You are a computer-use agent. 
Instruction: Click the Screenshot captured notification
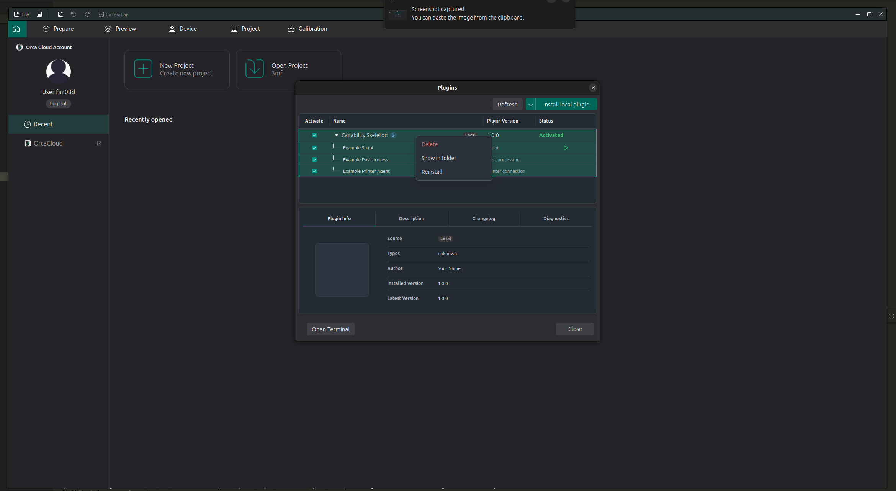479,14
